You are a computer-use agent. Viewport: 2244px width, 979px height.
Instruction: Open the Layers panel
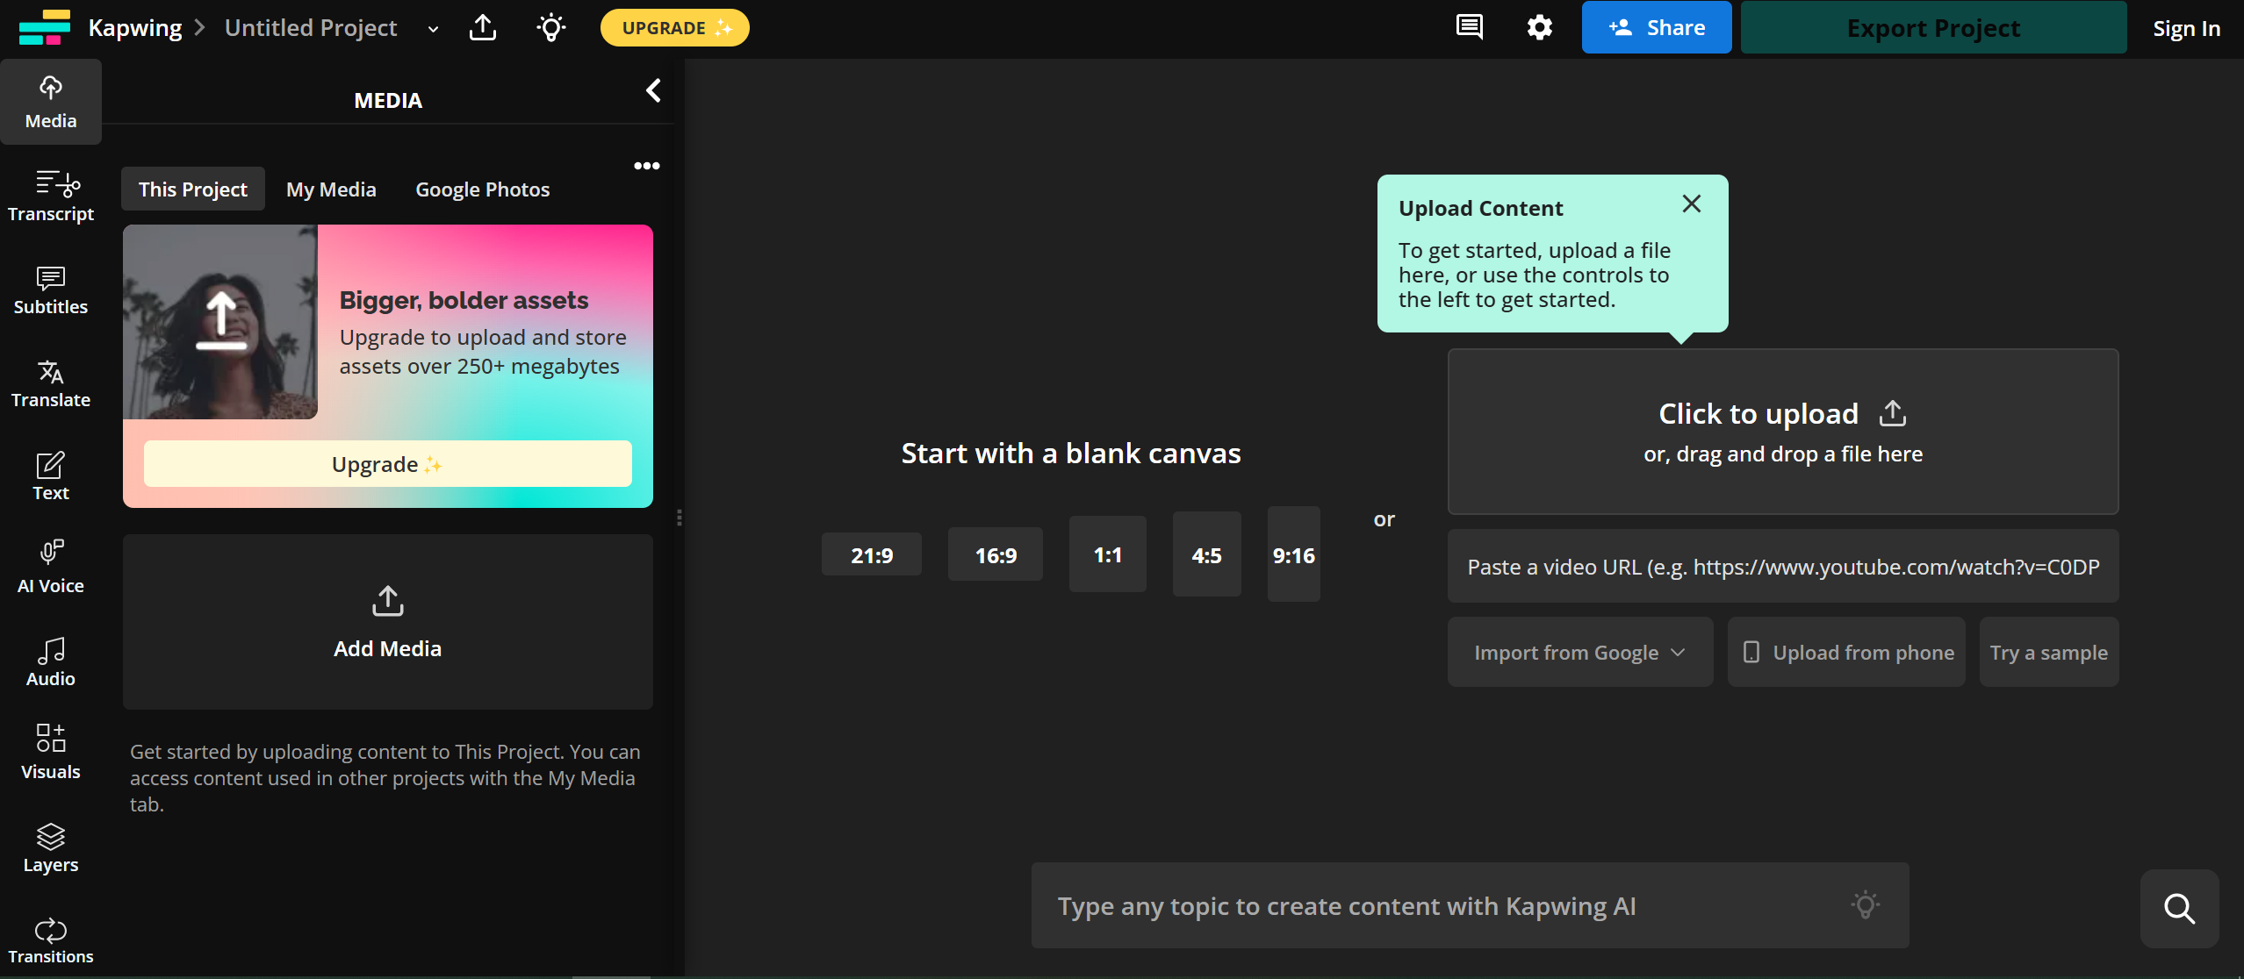pyautogui.click(x=51, y=847)
